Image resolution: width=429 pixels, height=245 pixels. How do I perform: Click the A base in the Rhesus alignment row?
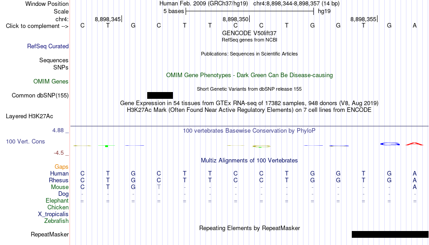(415, 180)
